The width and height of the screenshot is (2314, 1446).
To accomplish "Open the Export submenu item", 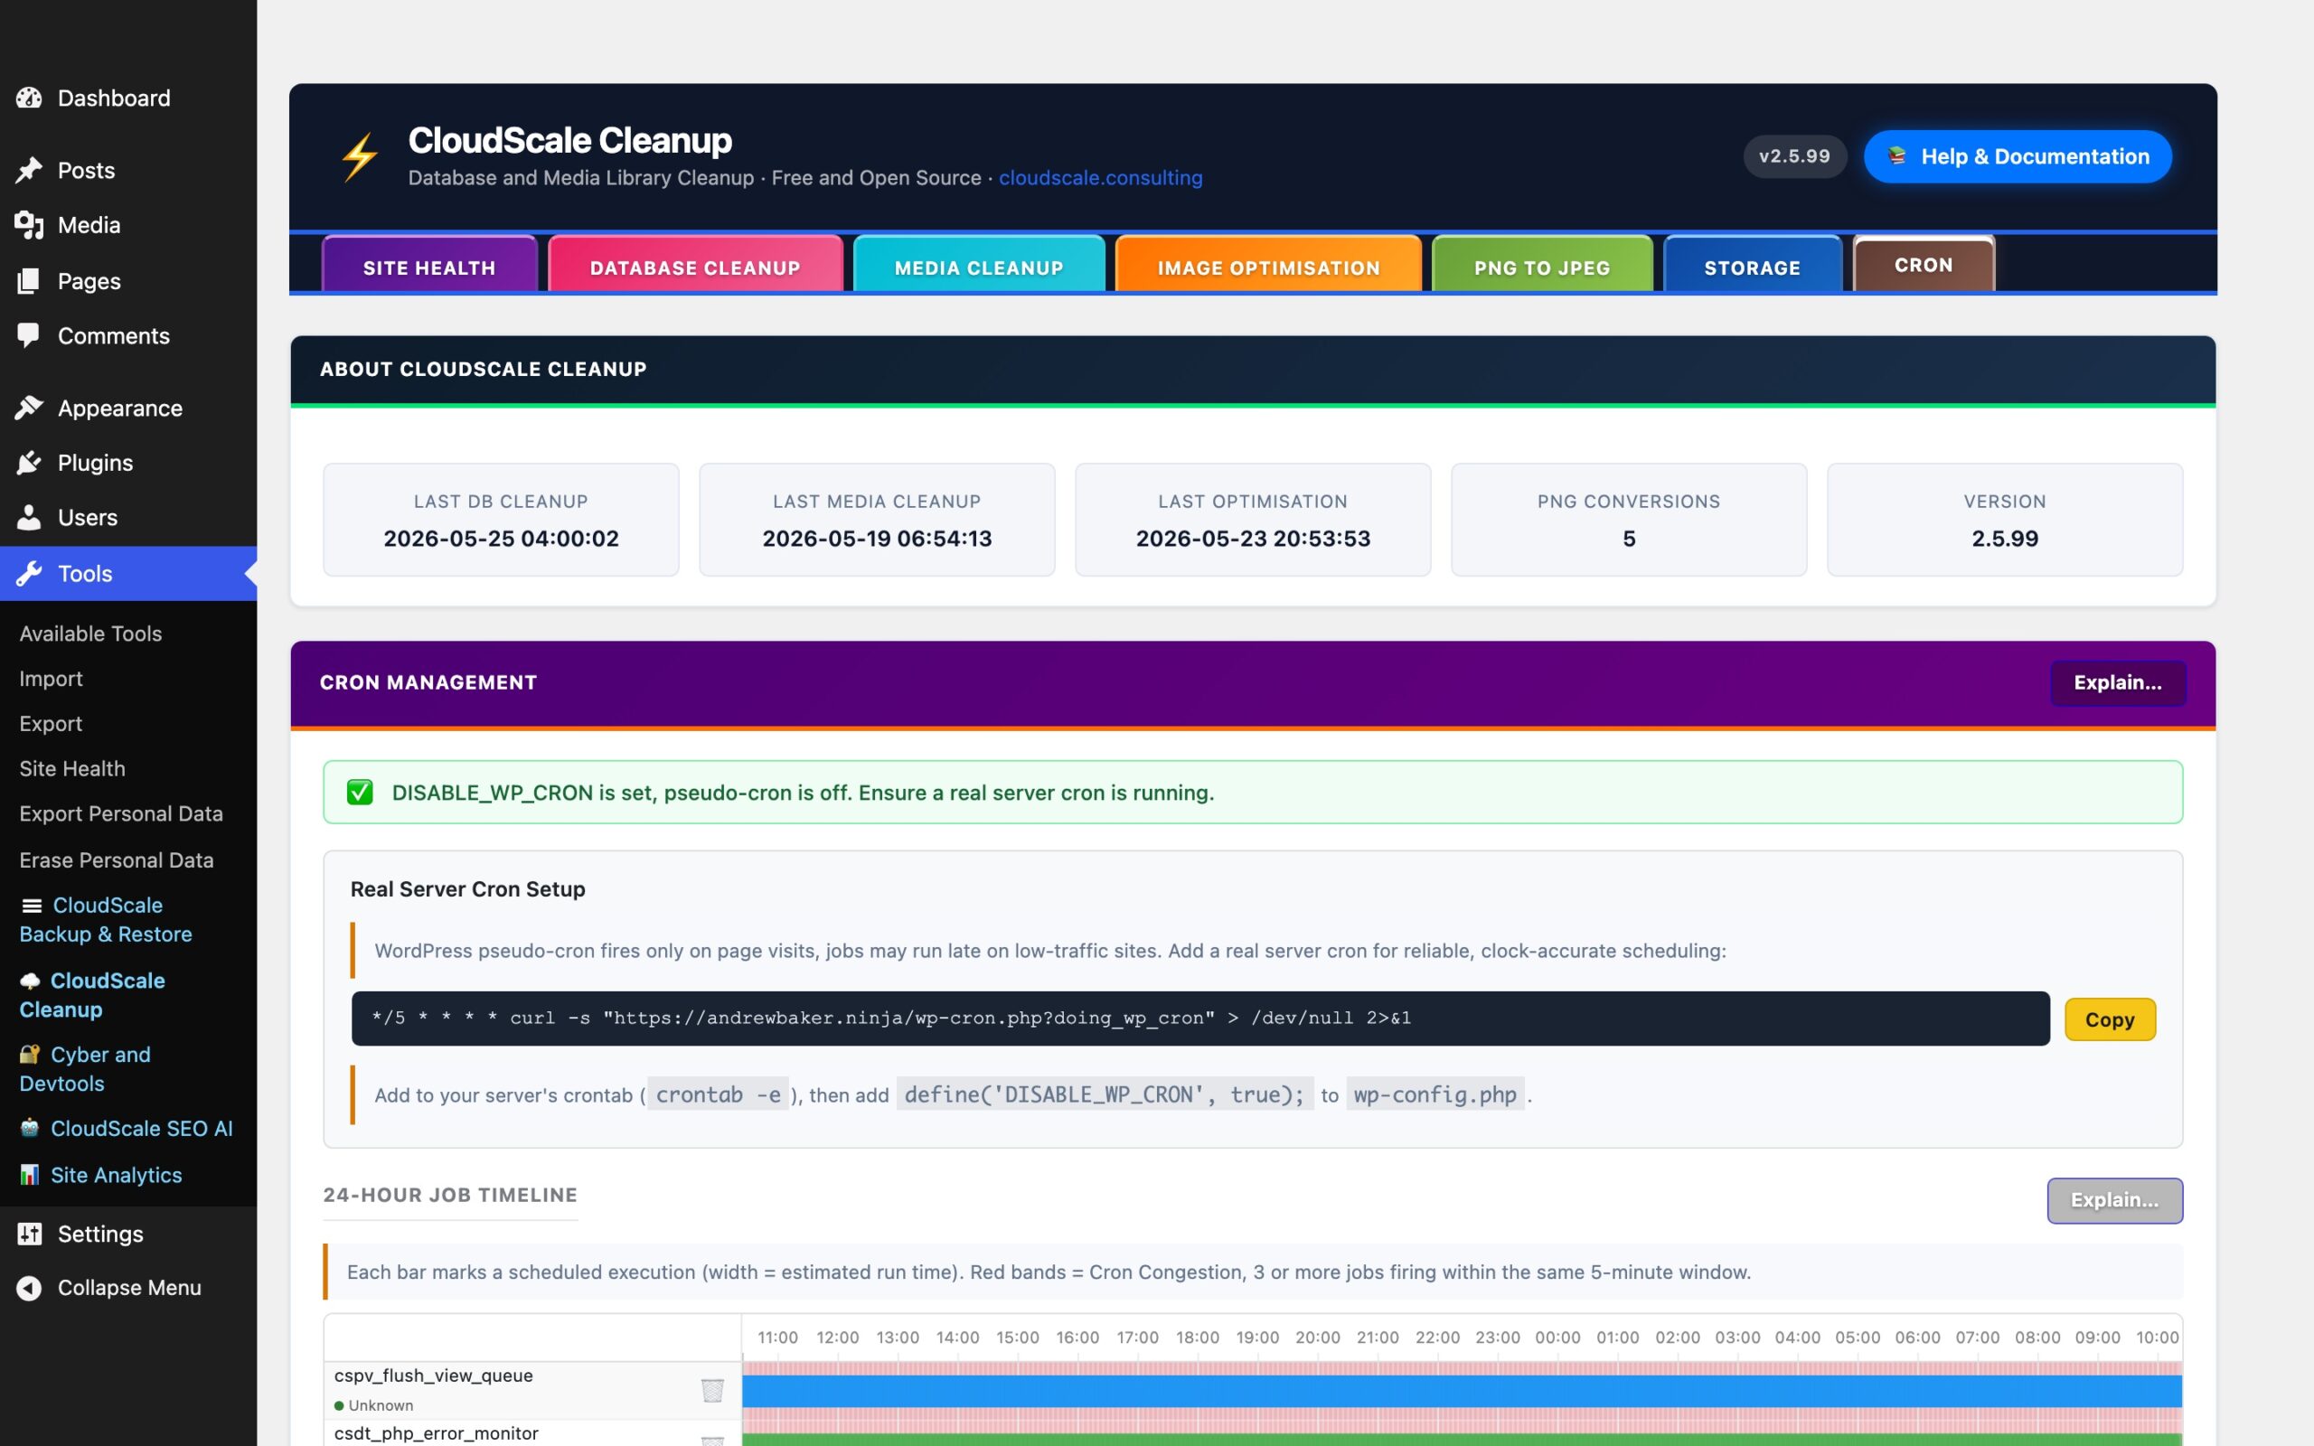I will pos(51,723).
